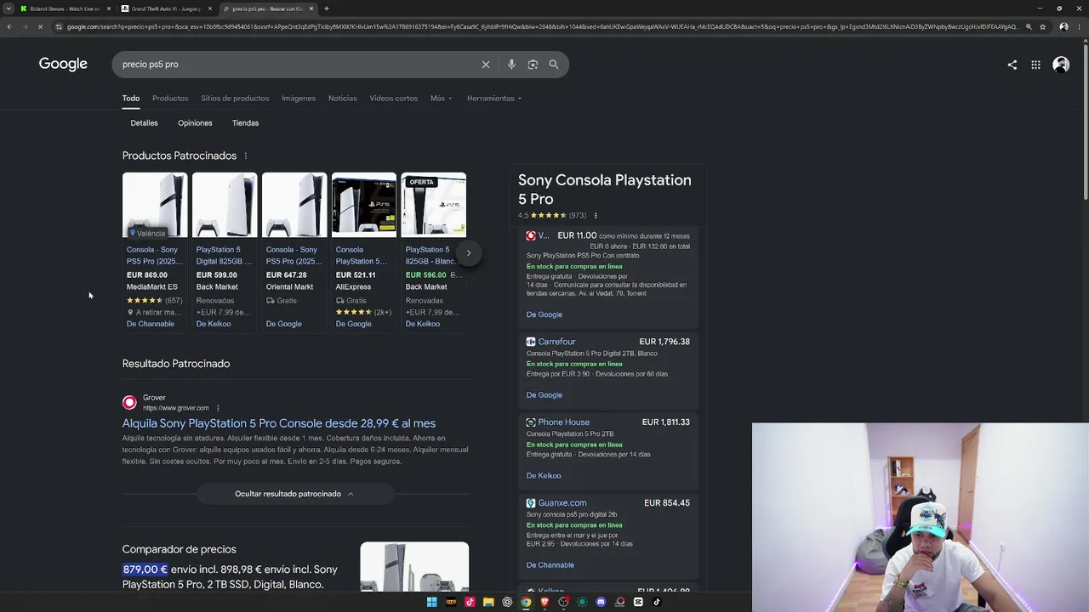
Task: Click the Carrefour price EUR 1,796.38
Action: pyautogui.click(x=664, y=342)
